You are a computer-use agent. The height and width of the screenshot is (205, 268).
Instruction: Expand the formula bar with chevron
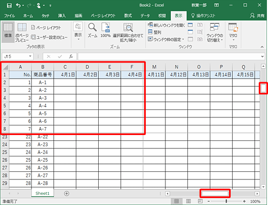point(262,57)
